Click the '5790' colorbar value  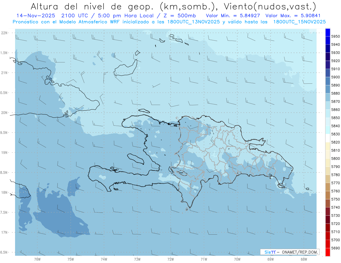(x=336, y=167)
